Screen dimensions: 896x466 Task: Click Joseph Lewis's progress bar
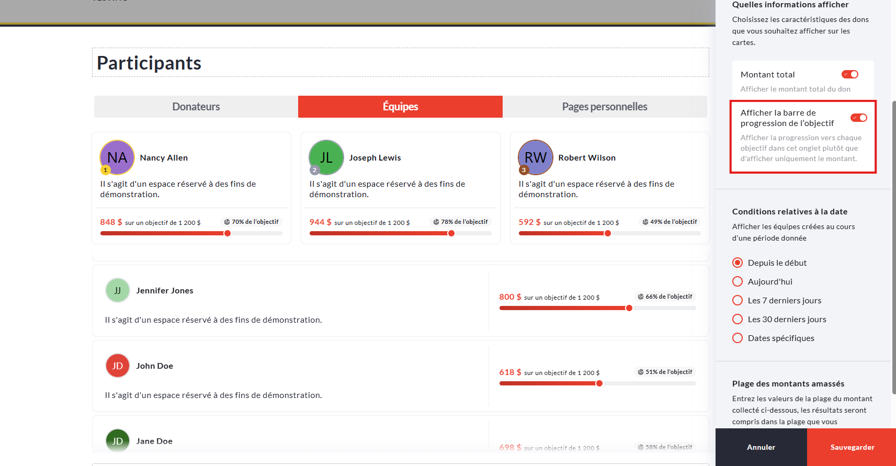coord(400,233)
